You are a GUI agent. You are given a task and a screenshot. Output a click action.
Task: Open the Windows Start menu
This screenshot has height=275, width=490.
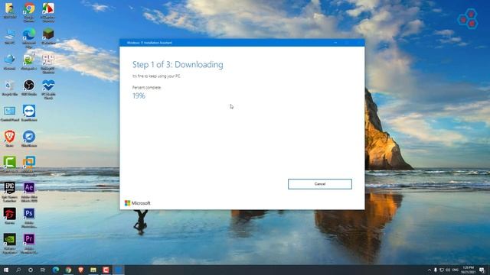coord(6,270)
